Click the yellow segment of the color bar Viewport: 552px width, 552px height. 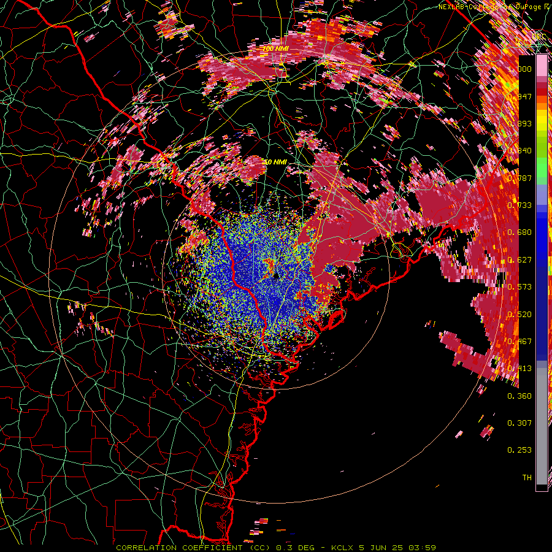click(542, 120)
